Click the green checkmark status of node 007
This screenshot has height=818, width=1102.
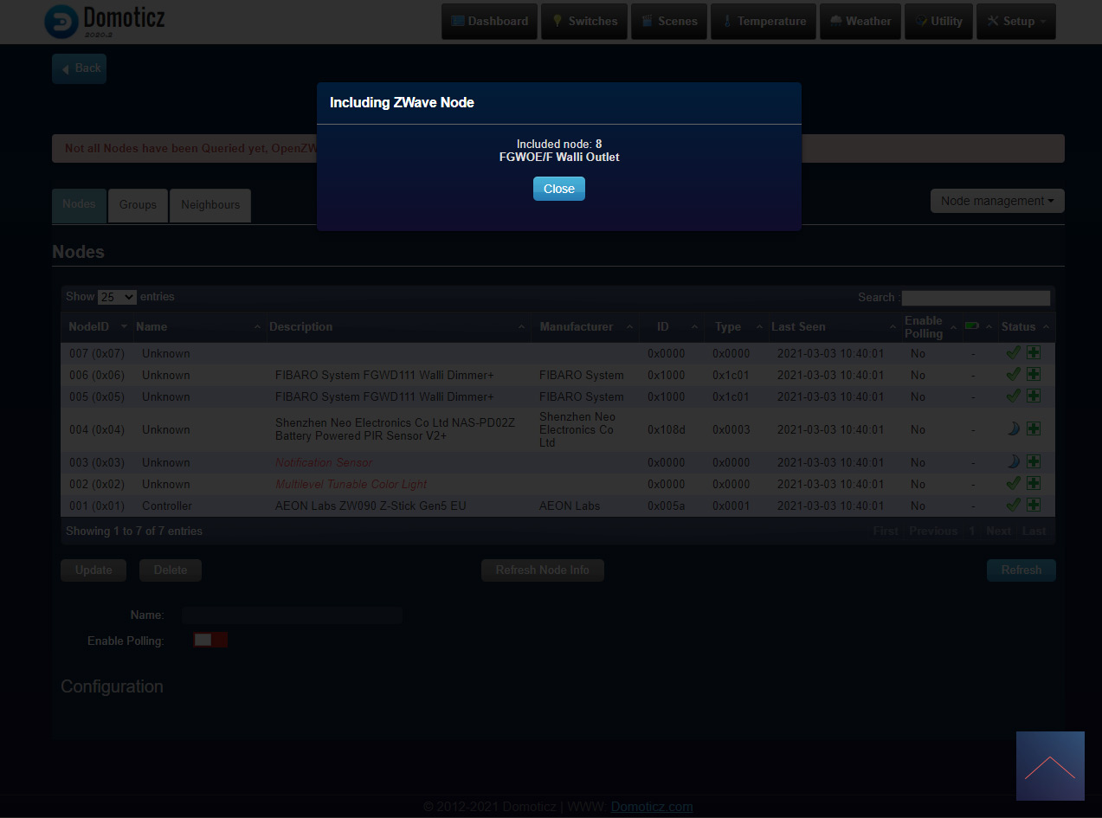pyautogui.click(x=1014, y=352)
